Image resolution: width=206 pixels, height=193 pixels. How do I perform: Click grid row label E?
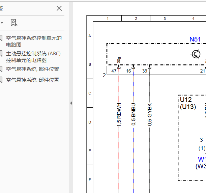[x=90, y=151]
